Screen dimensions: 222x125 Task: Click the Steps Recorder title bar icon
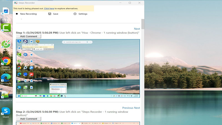16,3
